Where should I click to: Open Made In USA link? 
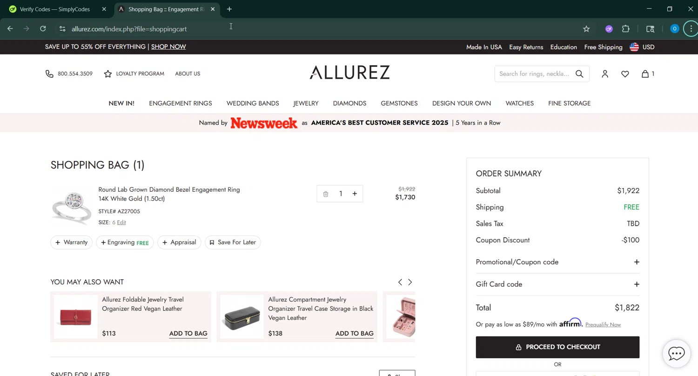tap(484, 47)
